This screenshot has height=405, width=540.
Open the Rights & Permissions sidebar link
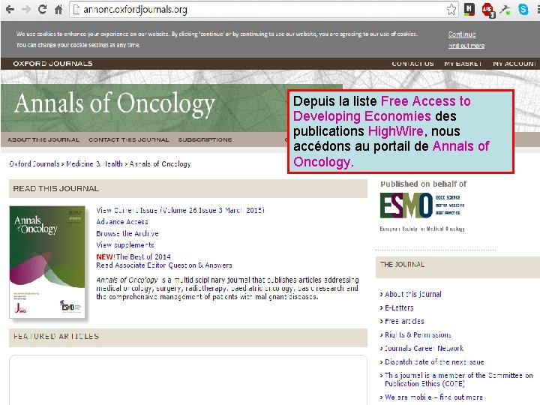point(418,334)
